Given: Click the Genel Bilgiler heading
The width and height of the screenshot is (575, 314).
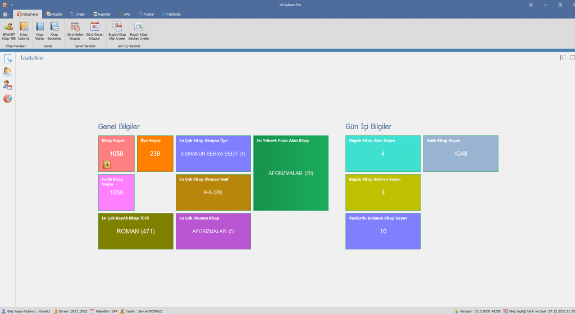Looking at the screenshot, I should pos(119,126).
